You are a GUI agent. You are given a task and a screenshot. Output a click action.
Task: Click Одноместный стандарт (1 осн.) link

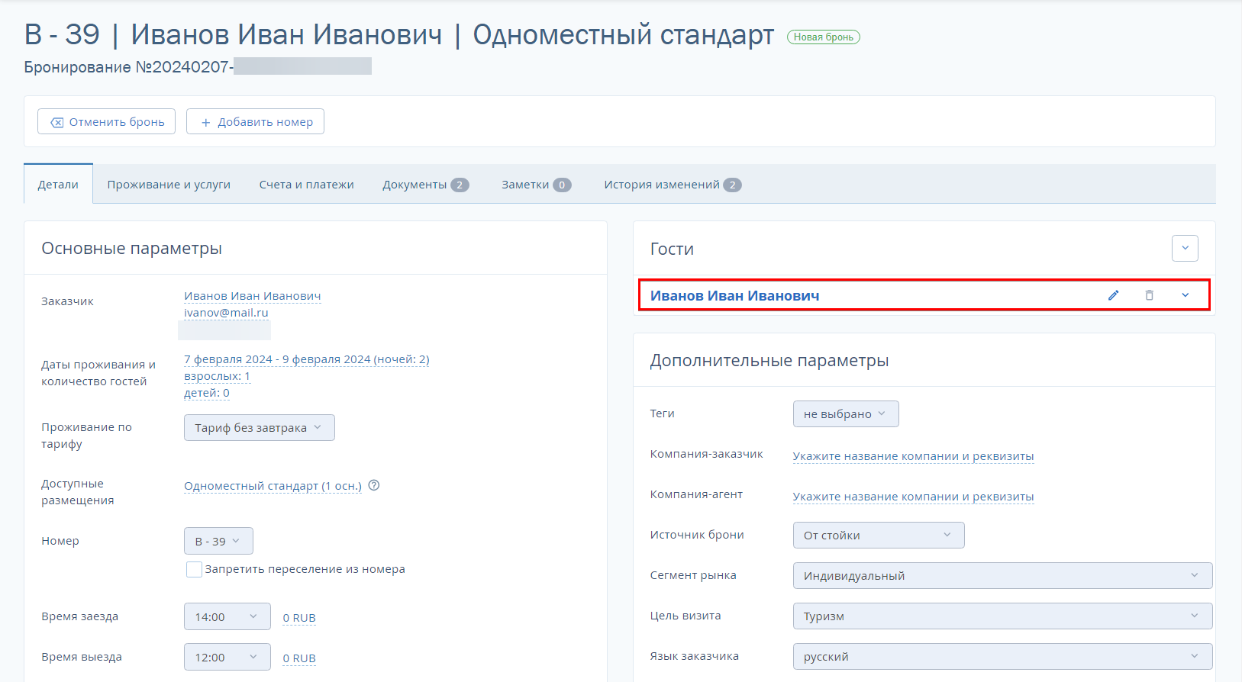(x=273, y=486)
